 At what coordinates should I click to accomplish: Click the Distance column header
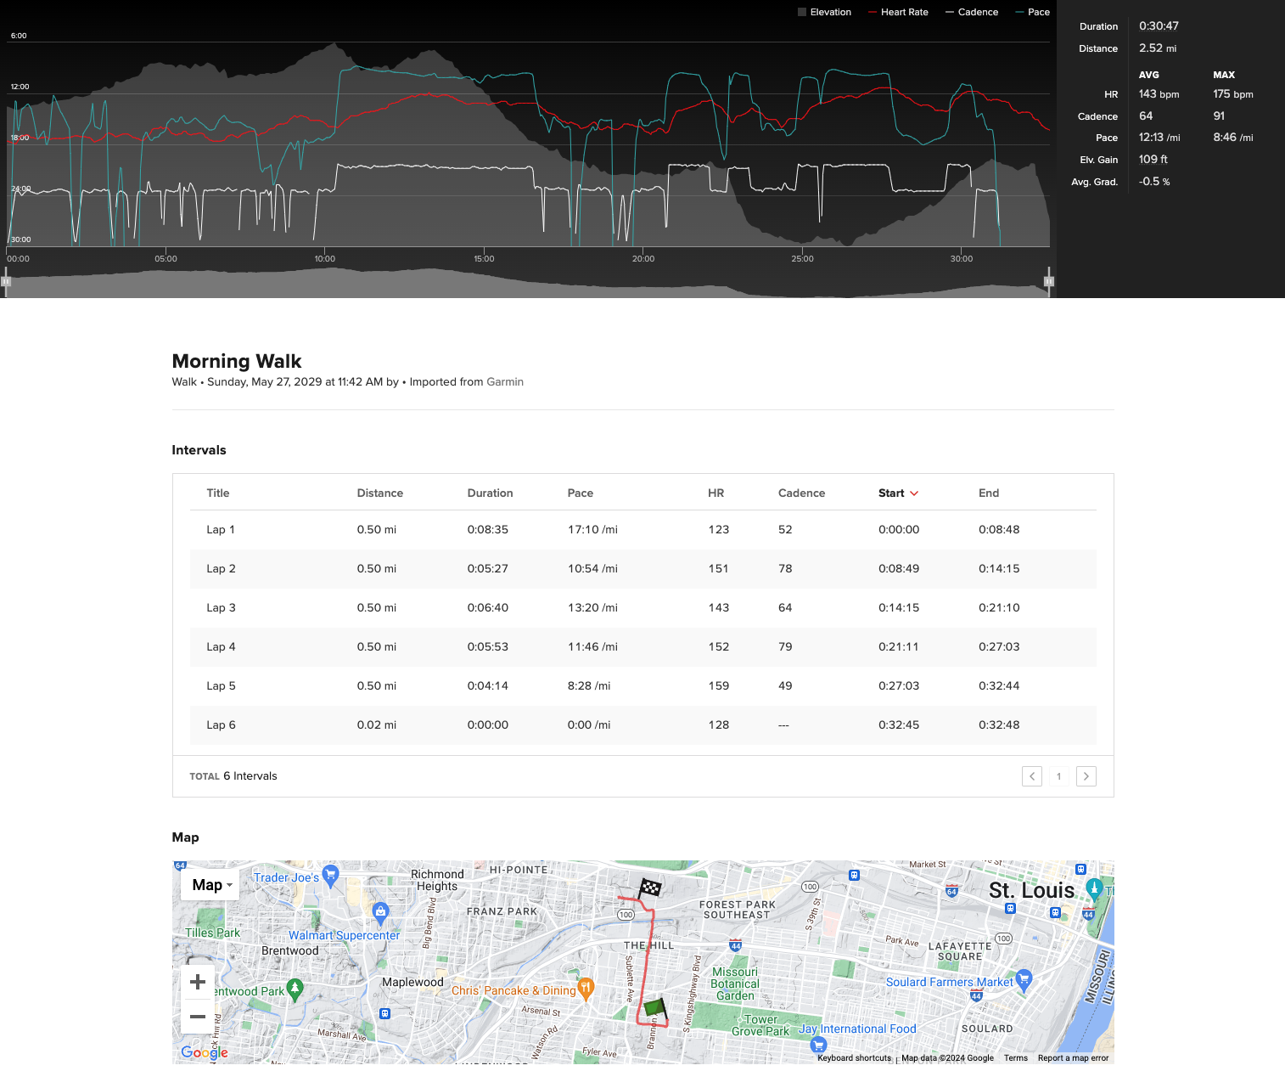379,493
